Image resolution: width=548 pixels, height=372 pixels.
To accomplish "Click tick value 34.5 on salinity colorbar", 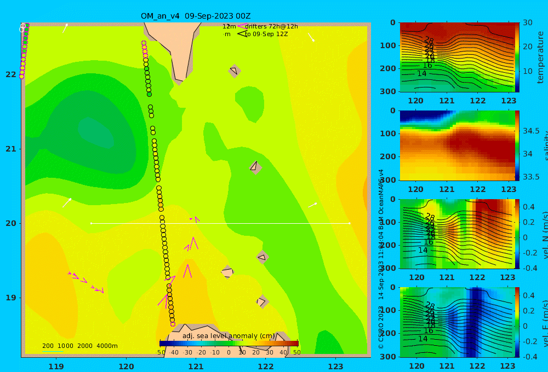I will point(531,131).
